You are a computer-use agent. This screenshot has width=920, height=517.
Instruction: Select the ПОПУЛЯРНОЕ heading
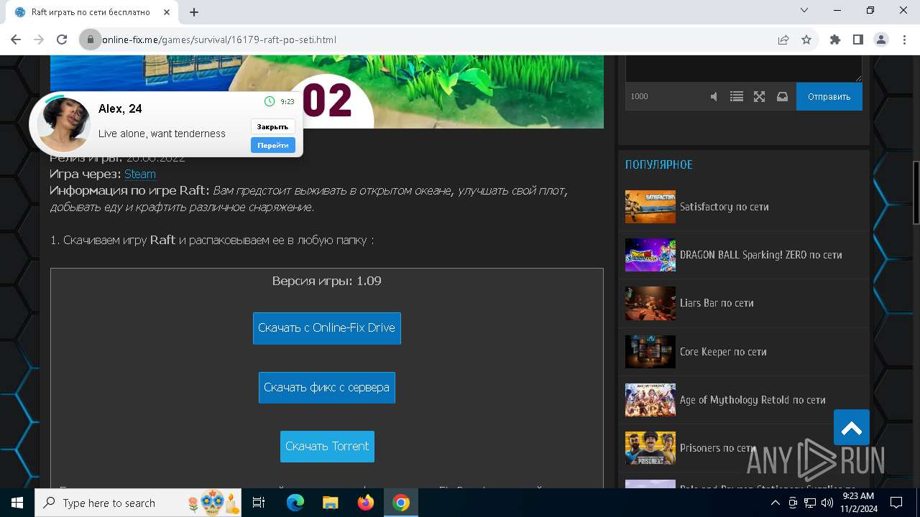tap(659, 164)
